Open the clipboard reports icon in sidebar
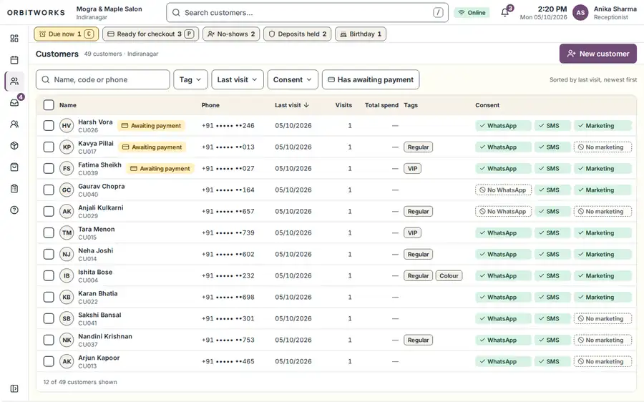This screenshot has height=402, width=644. 14,188
